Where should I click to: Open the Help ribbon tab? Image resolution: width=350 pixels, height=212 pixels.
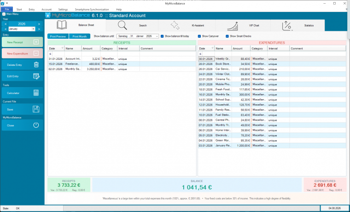coord(119,9)
